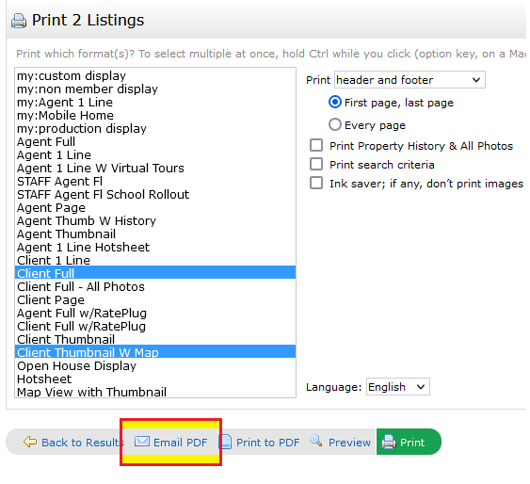Click Preview link text
Screen dimensions: 530x484
pos(349,443)
